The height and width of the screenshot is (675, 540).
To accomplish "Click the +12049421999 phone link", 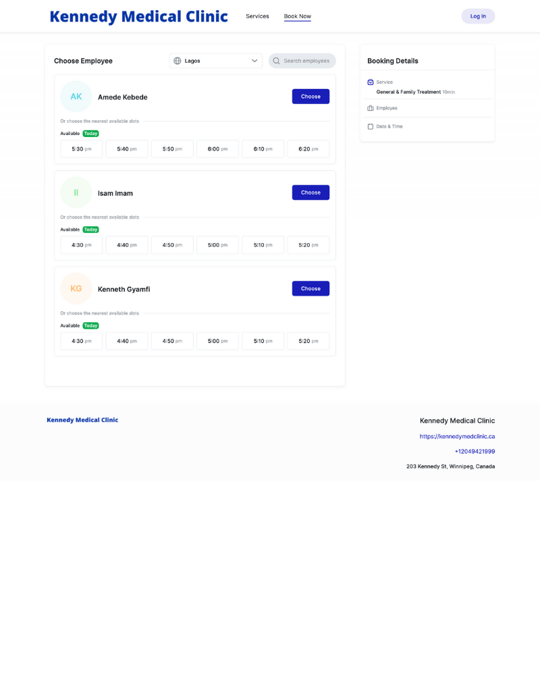I will coord(475,452).
